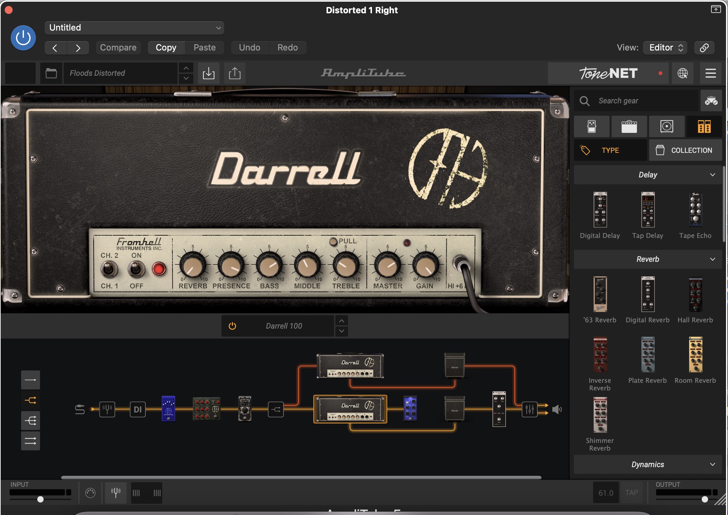728x515 pixels.
Task: Toggle the Darrell 100 amp power icon
Action: tap(232, 326)
